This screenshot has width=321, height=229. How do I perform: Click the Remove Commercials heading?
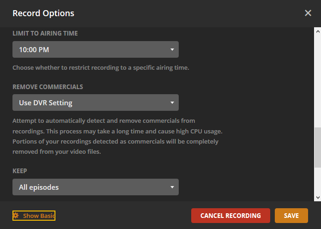coord(48,87)
